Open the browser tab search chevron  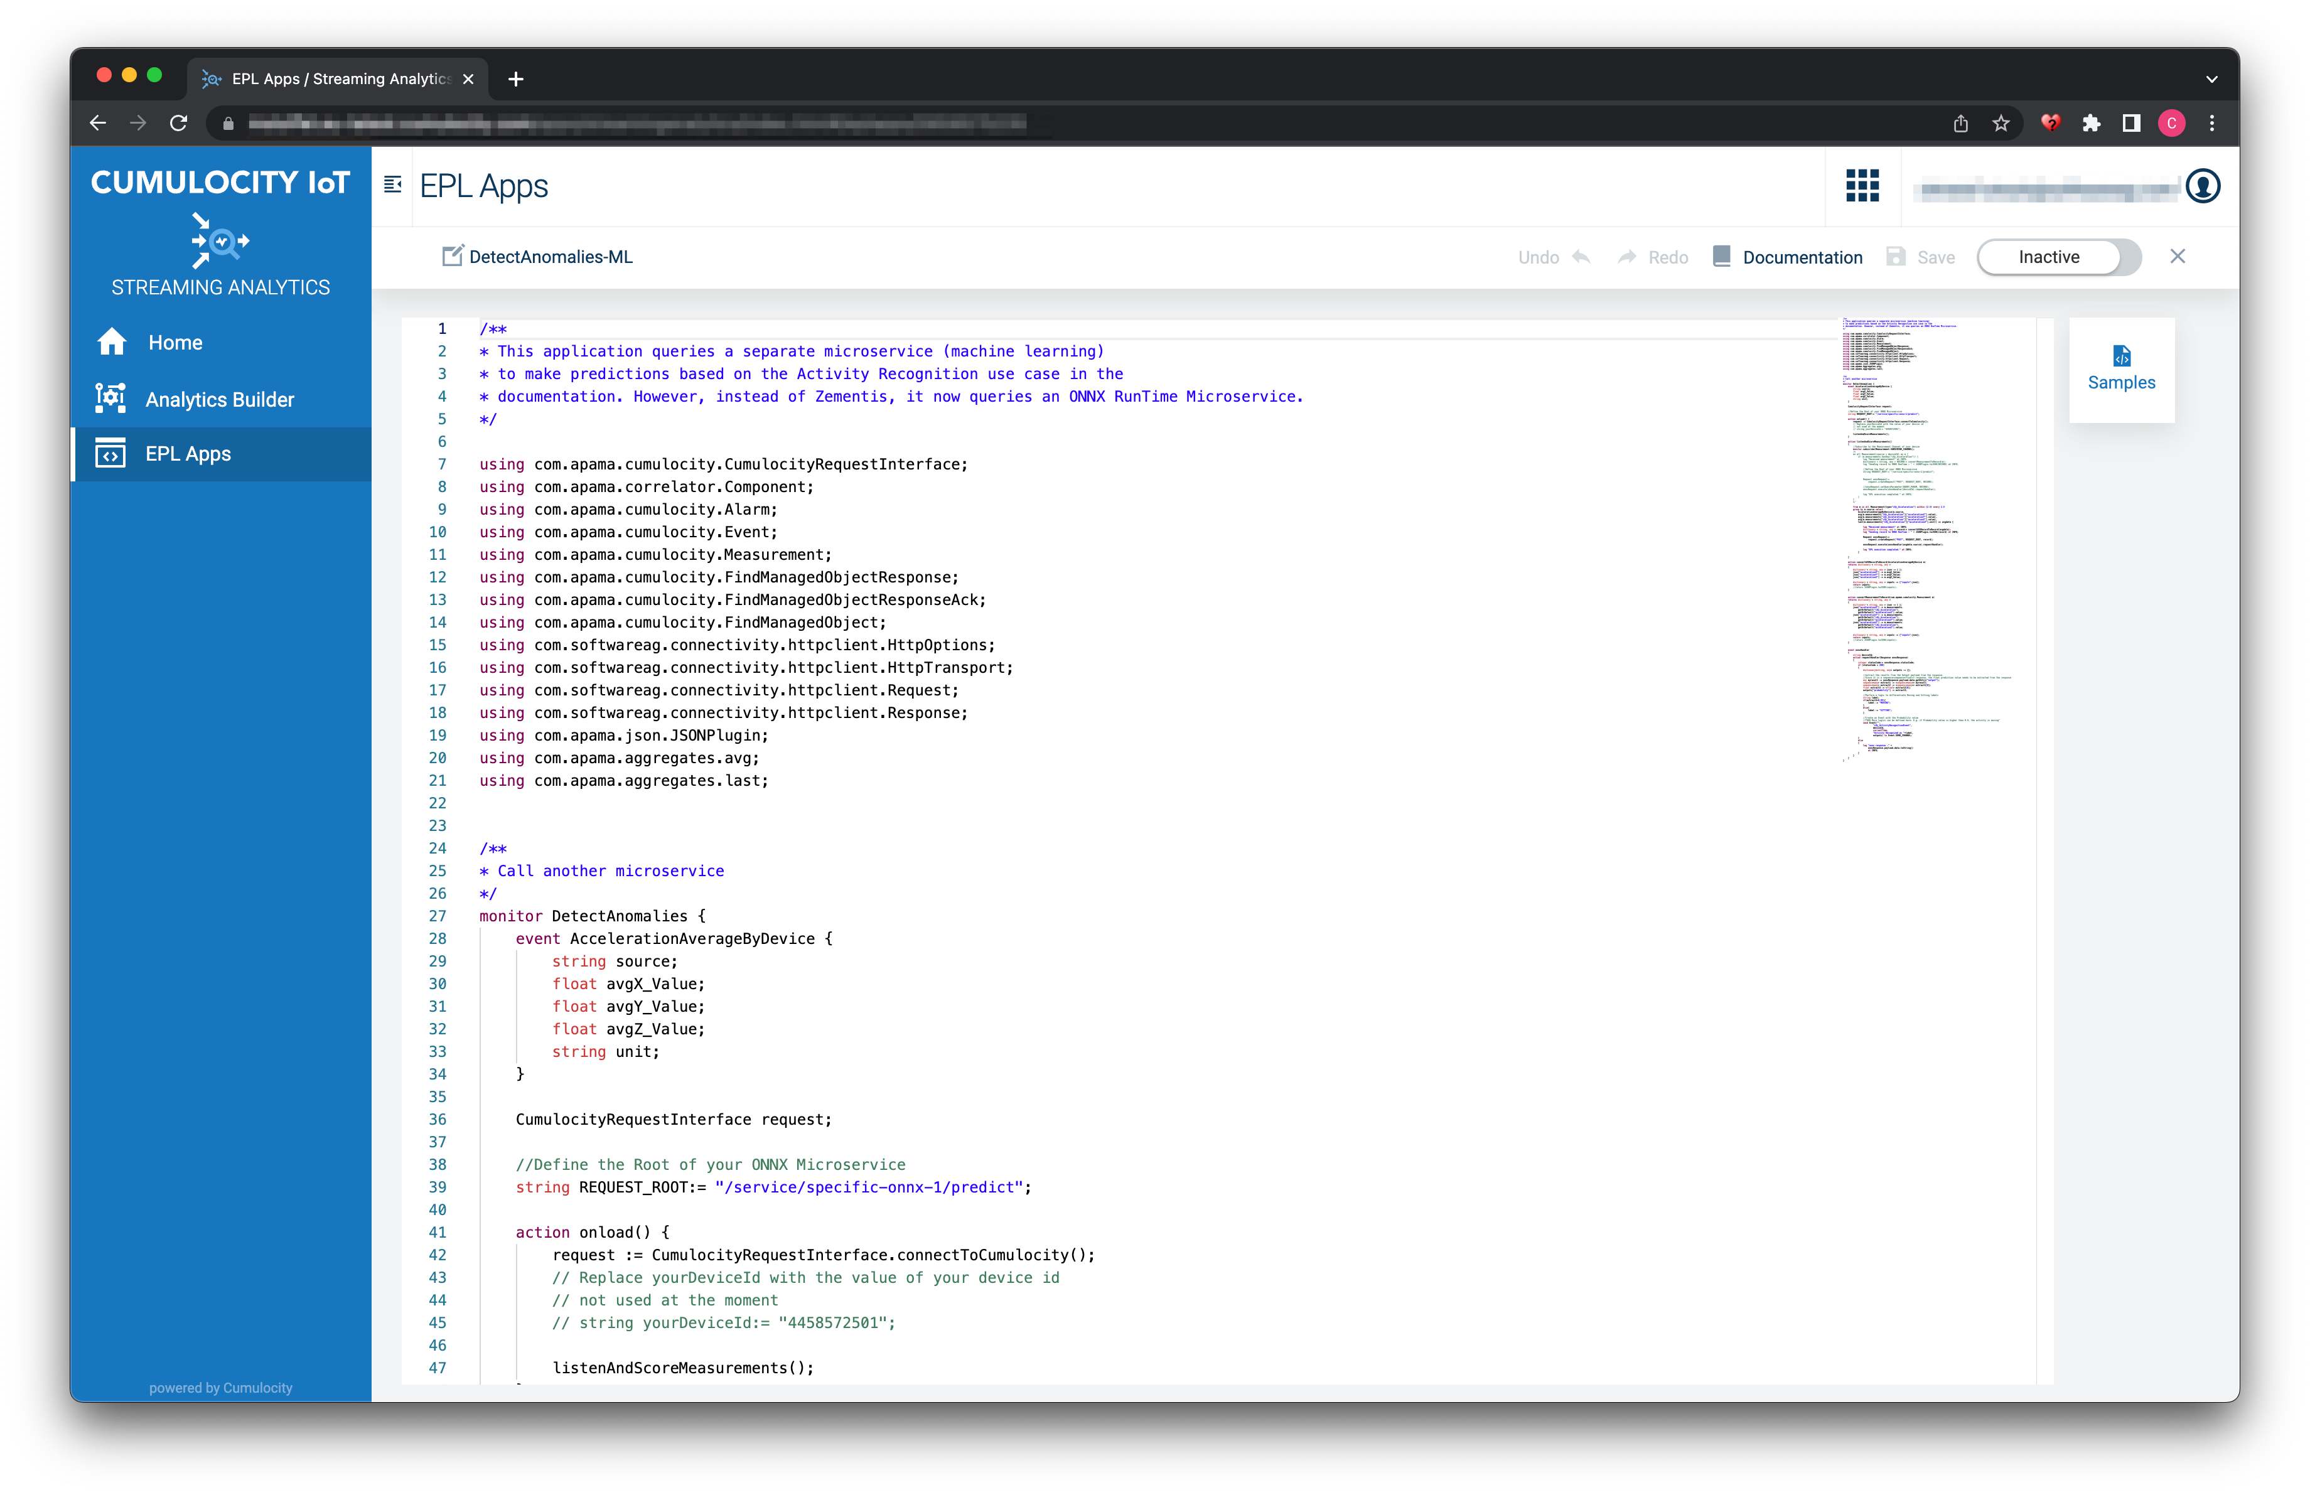(x=2211, y=80)
